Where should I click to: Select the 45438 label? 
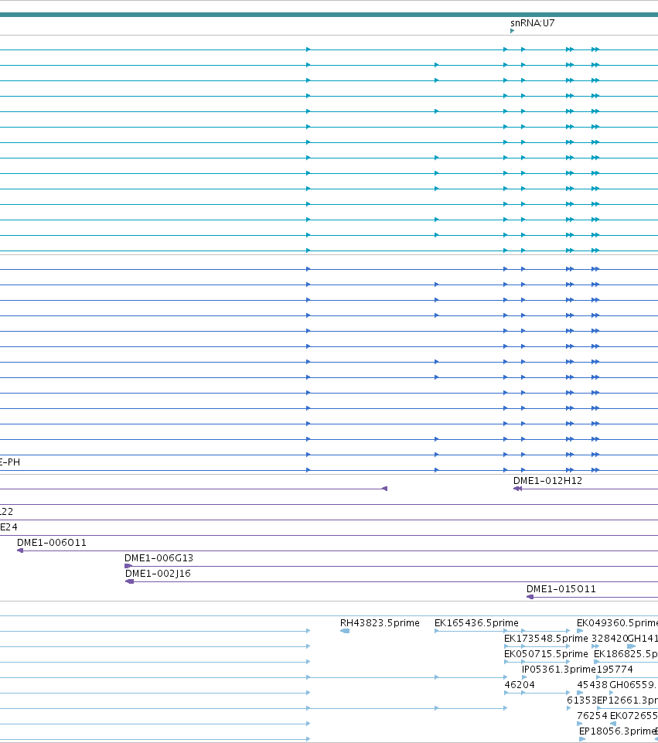(x=592, y=685)
